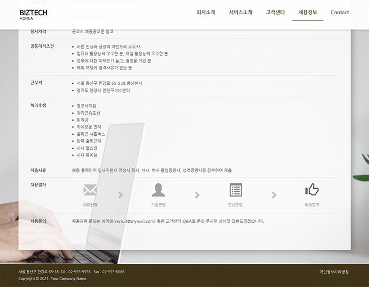The width and height of the screenshot is (369, 287).
Task: Open the 고객센터 menu
Action: click(x=275, y=12)
